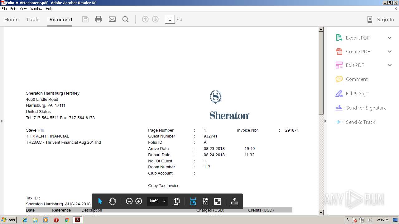Show hidden tray icons arrow
The image size is (399, 224).
point(348,220)
